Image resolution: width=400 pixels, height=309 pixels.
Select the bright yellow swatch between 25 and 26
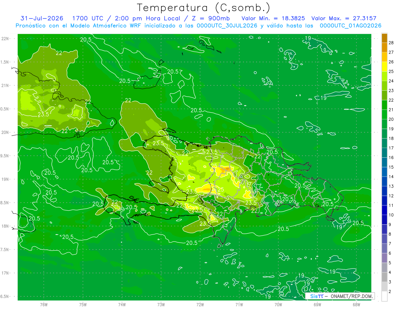(384, 67)
